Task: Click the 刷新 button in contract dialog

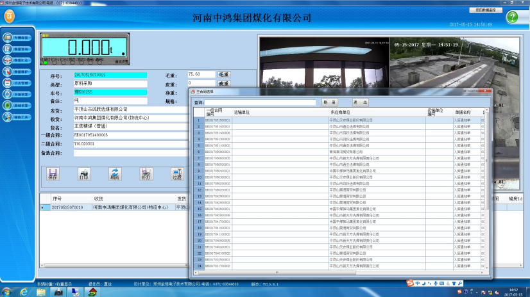Action: coord(329,102)
